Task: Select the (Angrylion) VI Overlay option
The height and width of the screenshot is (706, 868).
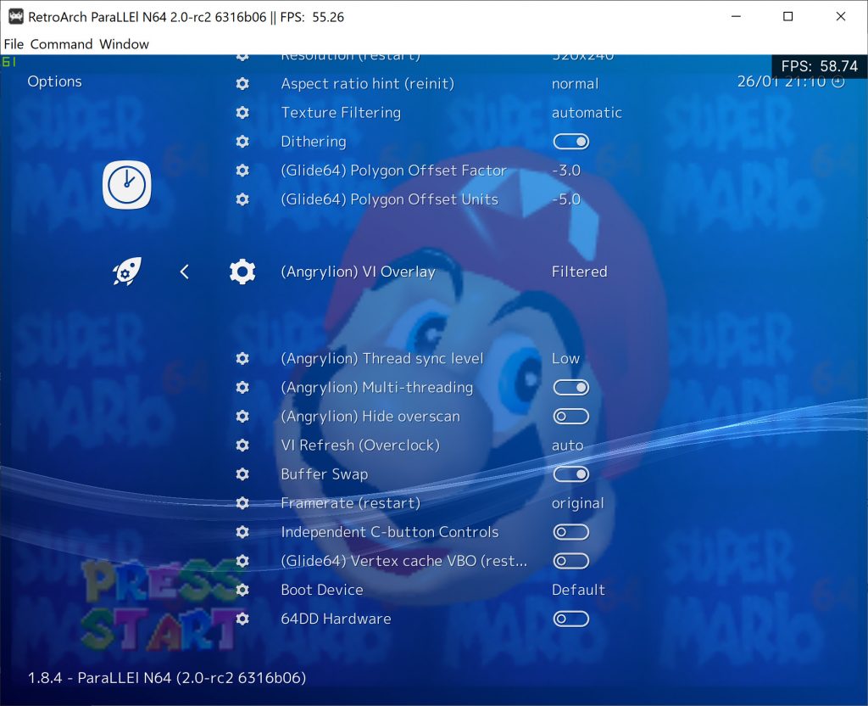Action: tap(359, 272)
